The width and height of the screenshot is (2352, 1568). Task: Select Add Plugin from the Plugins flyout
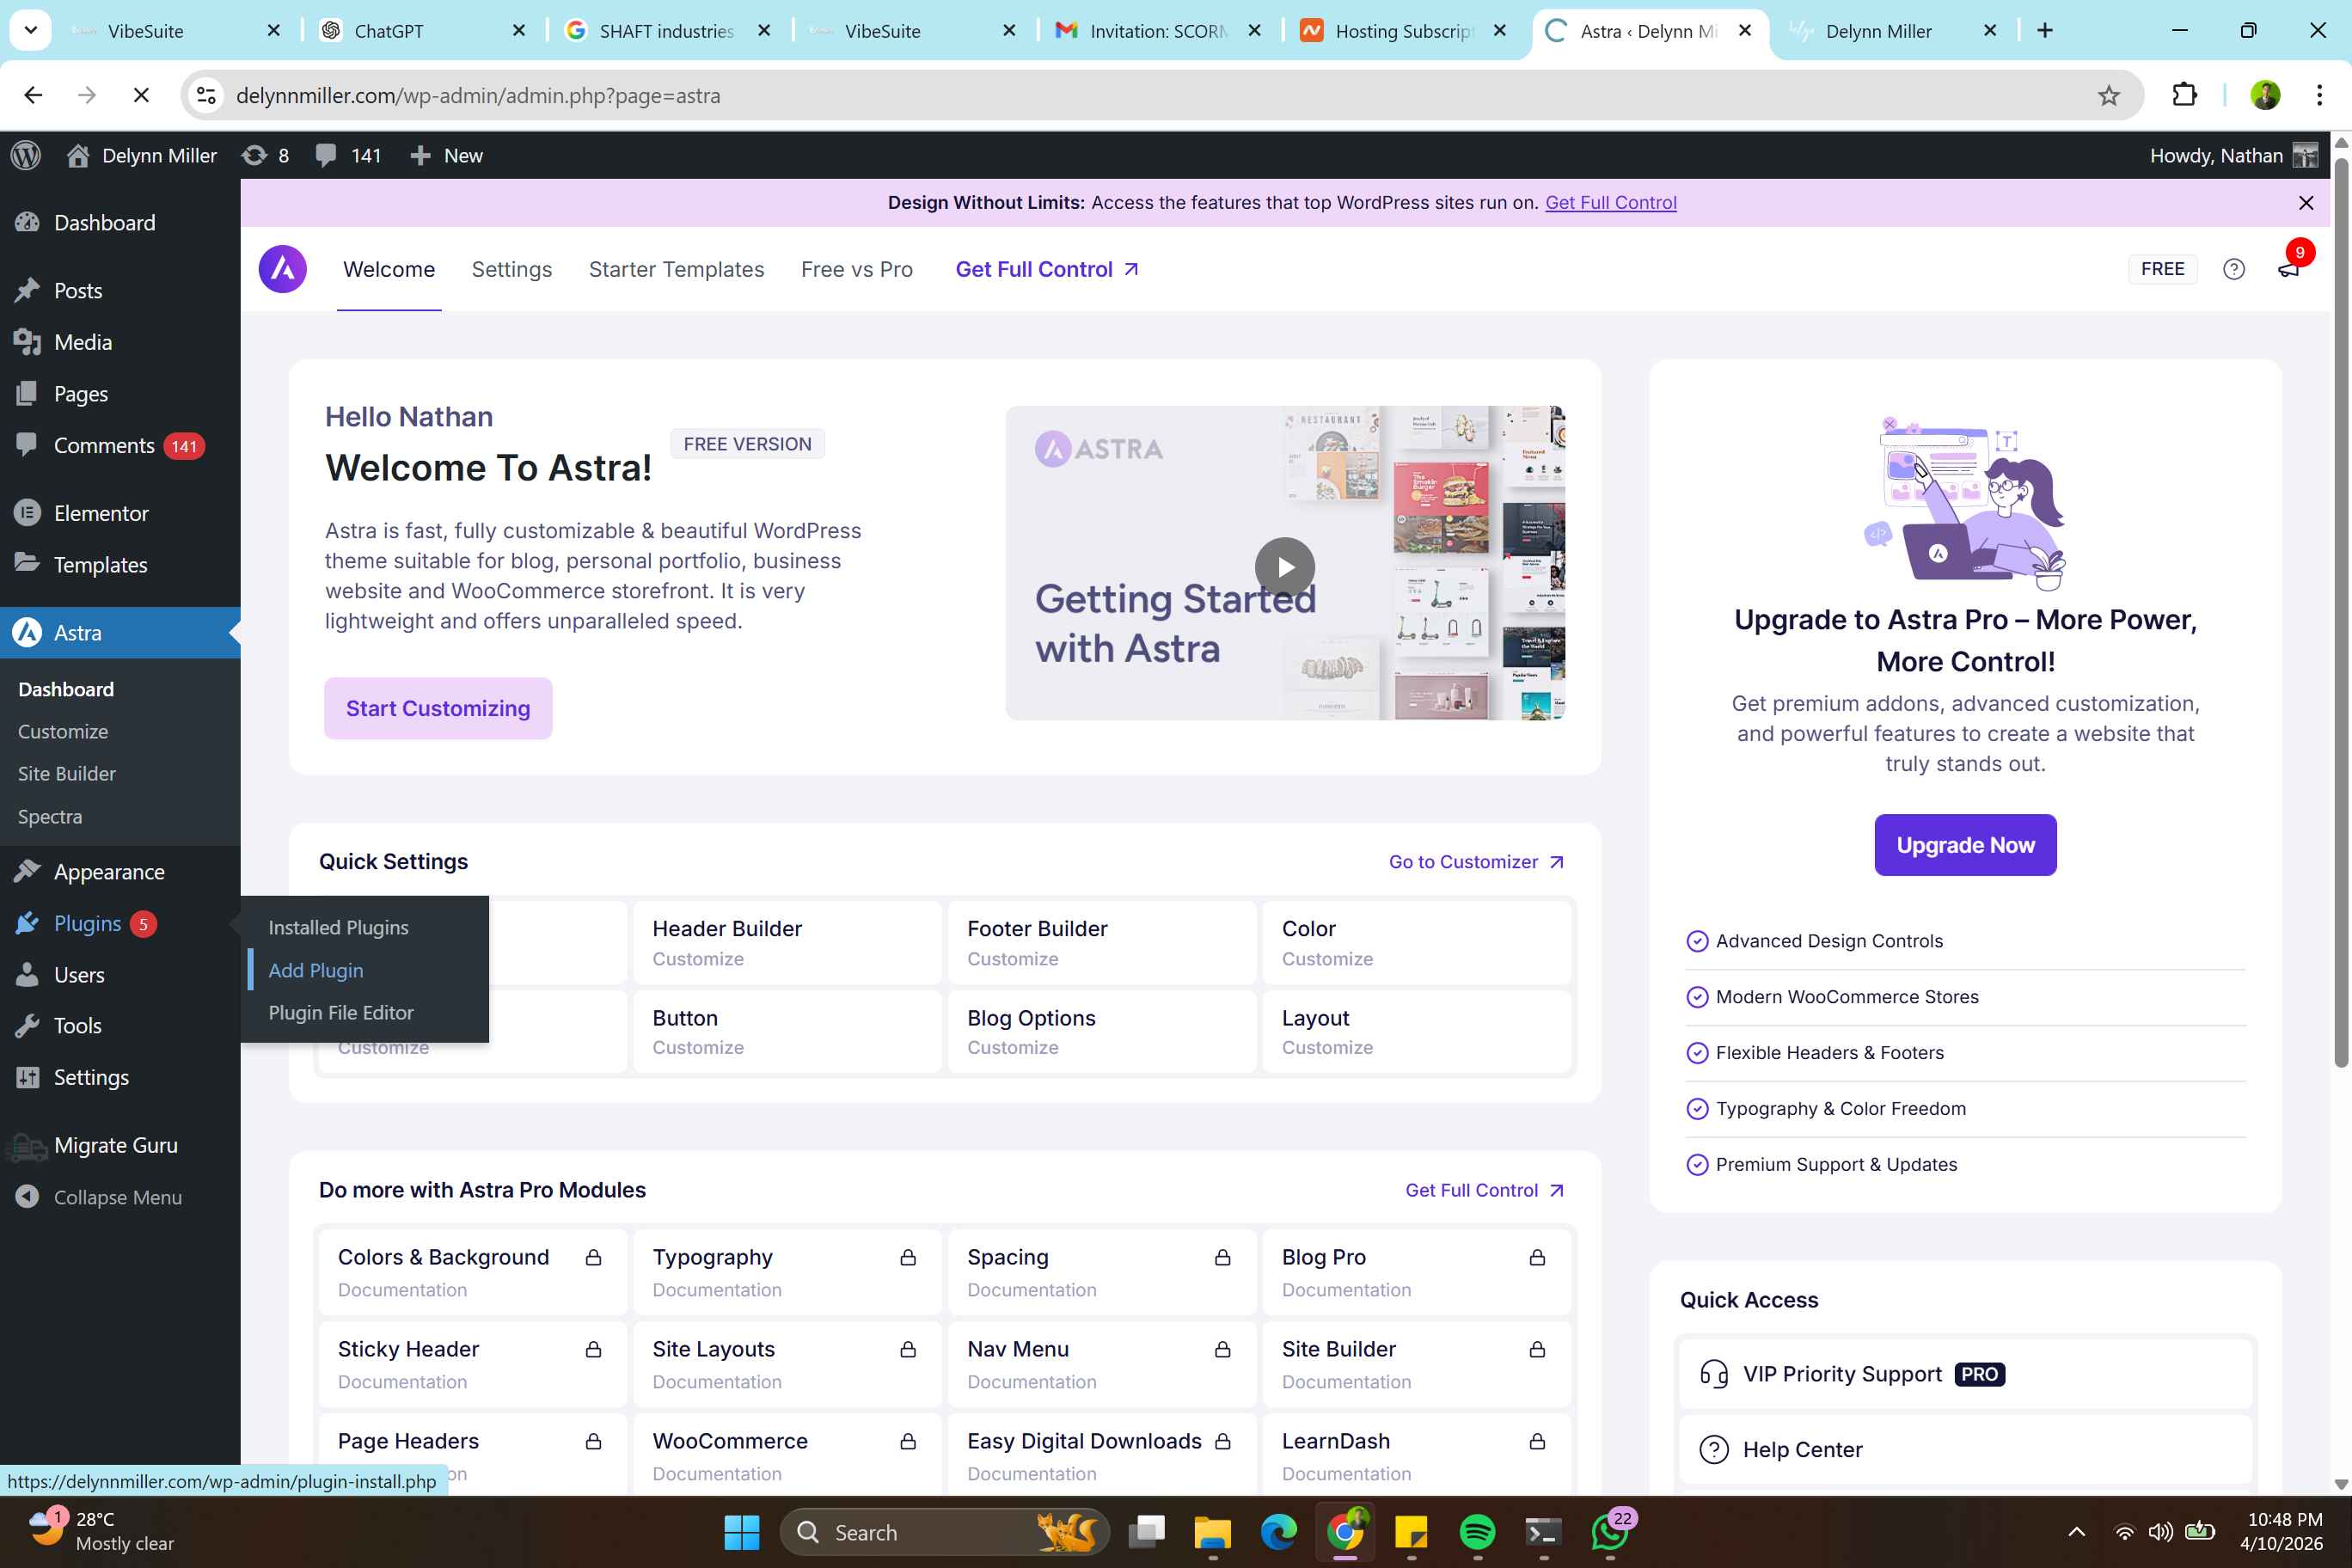(316, 970)
